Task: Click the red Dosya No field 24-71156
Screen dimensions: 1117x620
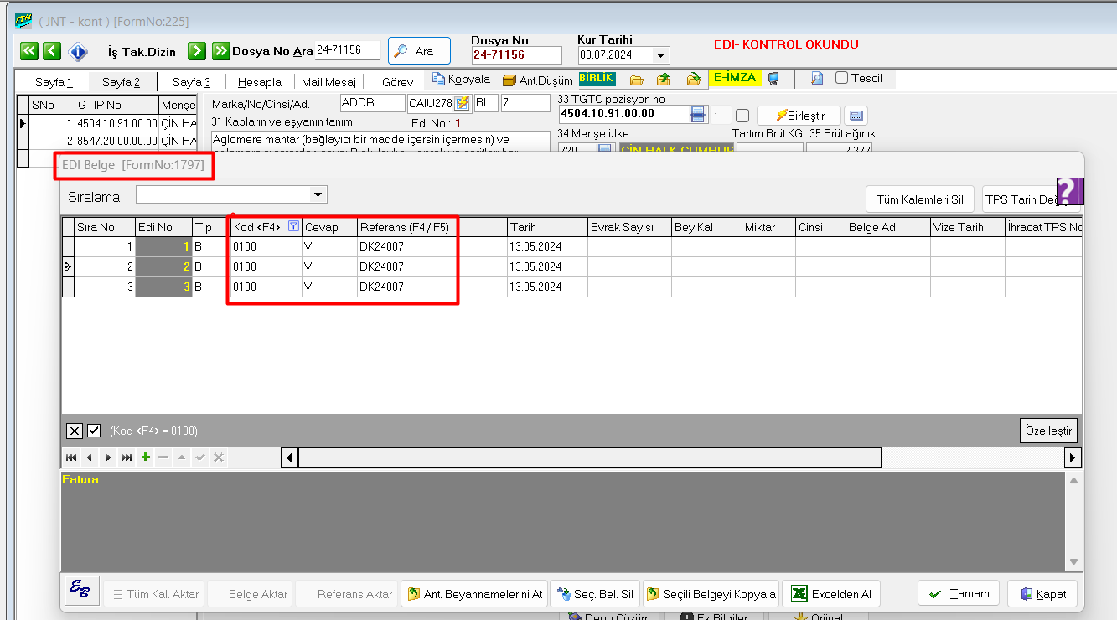Action: pyautogui.click(x=516, y=55)
